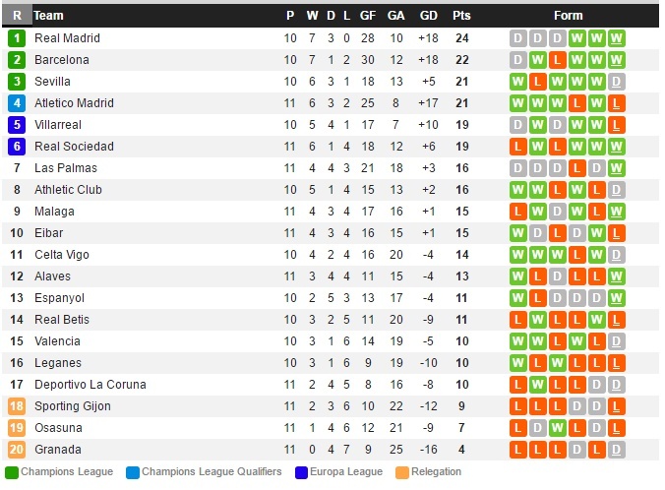The image size is (665, 490).
Task: Open the Real Madrid team link
Action: click(67, 38)
